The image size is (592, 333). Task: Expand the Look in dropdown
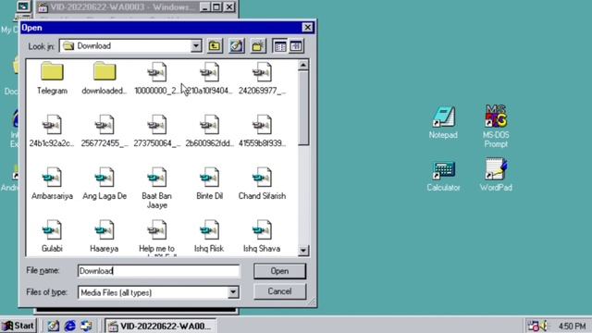(x=196, y=46)
